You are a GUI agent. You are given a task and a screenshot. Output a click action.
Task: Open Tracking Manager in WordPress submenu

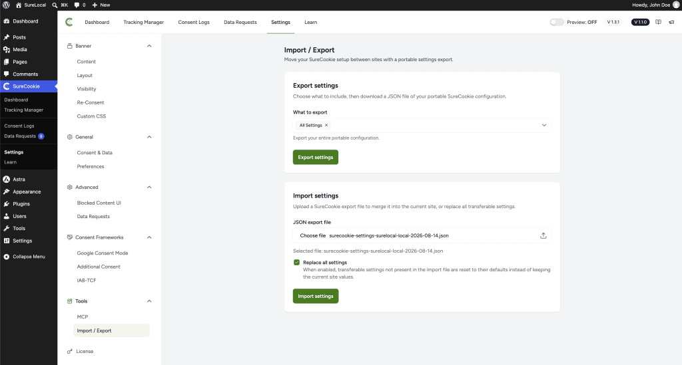23,110
